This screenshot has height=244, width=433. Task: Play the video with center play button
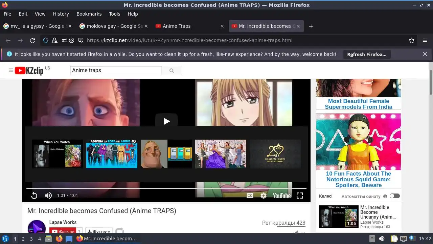point(166,121)
